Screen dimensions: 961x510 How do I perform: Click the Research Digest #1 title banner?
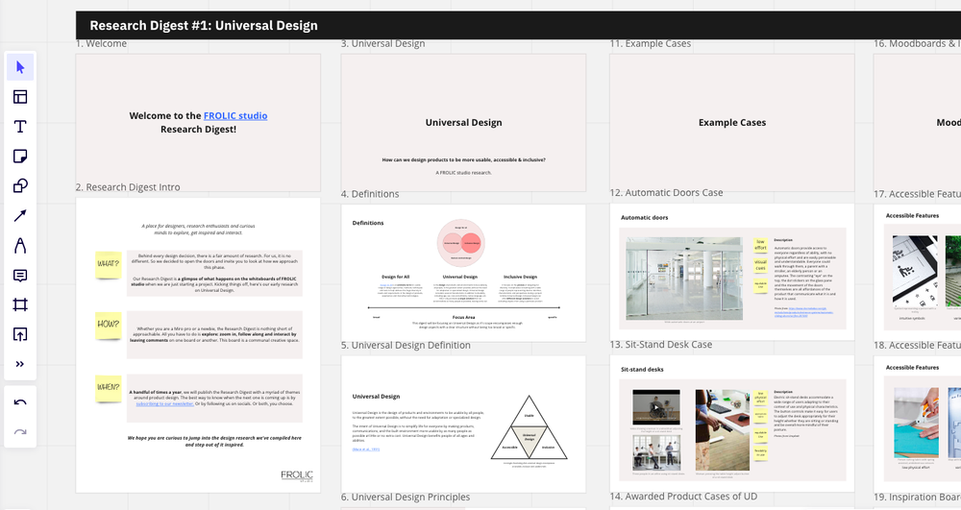pos(518,25)
